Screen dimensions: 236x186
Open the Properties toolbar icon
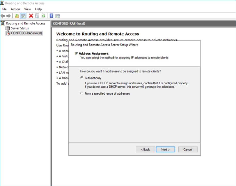point(37,16)
